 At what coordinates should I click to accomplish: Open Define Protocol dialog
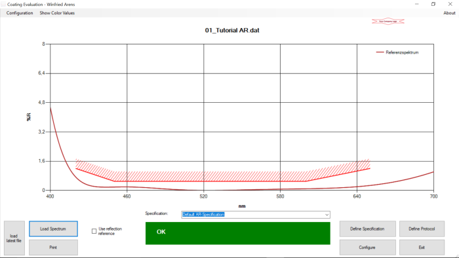[422, 229]
